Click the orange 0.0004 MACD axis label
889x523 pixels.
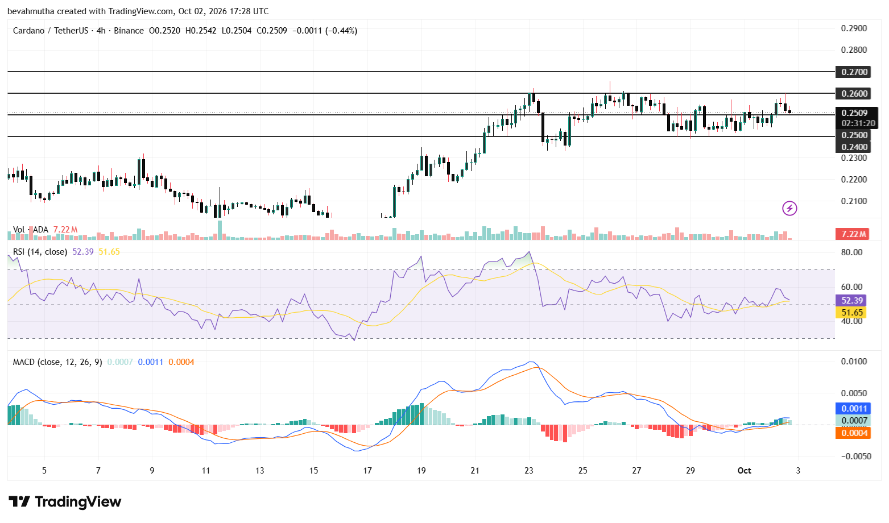(854, 433)
